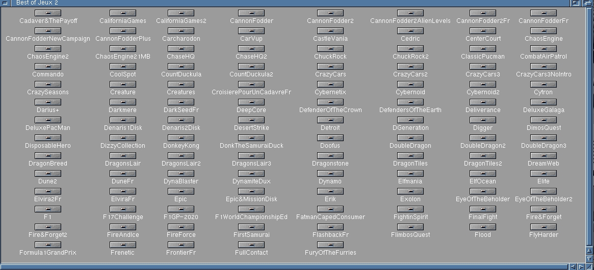The height and width of the screenshot is (270, 594).
Task: Click the Elfmania label text
Action: [x=410, y=181]
